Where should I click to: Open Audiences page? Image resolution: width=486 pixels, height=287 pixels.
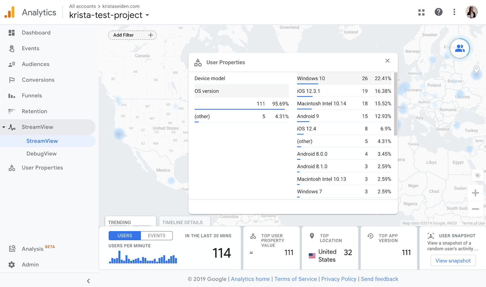click(36, 64)
